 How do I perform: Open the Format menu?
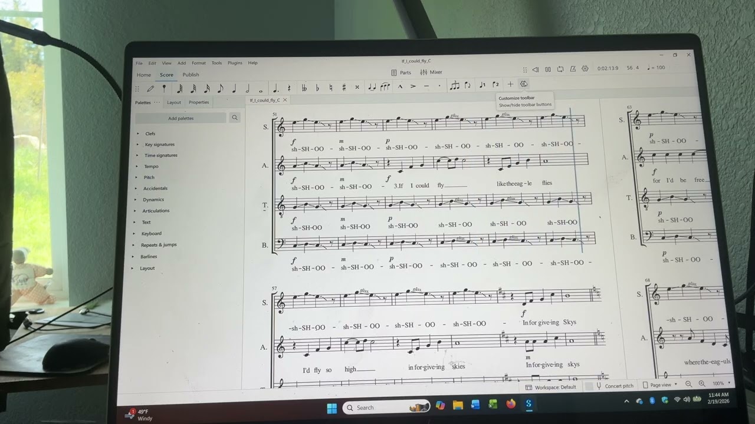(199, 63)
